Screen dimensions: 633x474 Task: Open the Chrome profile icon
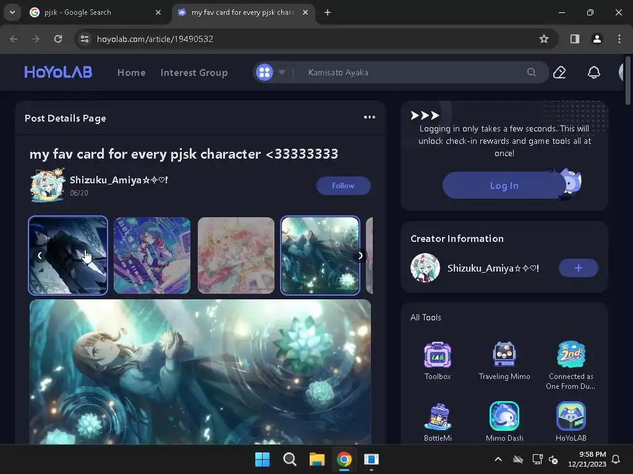597,39
